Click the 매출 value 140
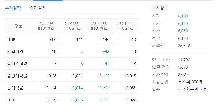The width and height of the screenshot is (216, 112). (x=106, y=40)
